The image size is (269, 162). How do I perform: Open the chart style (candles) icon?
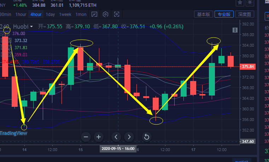[x=94, y=15]
